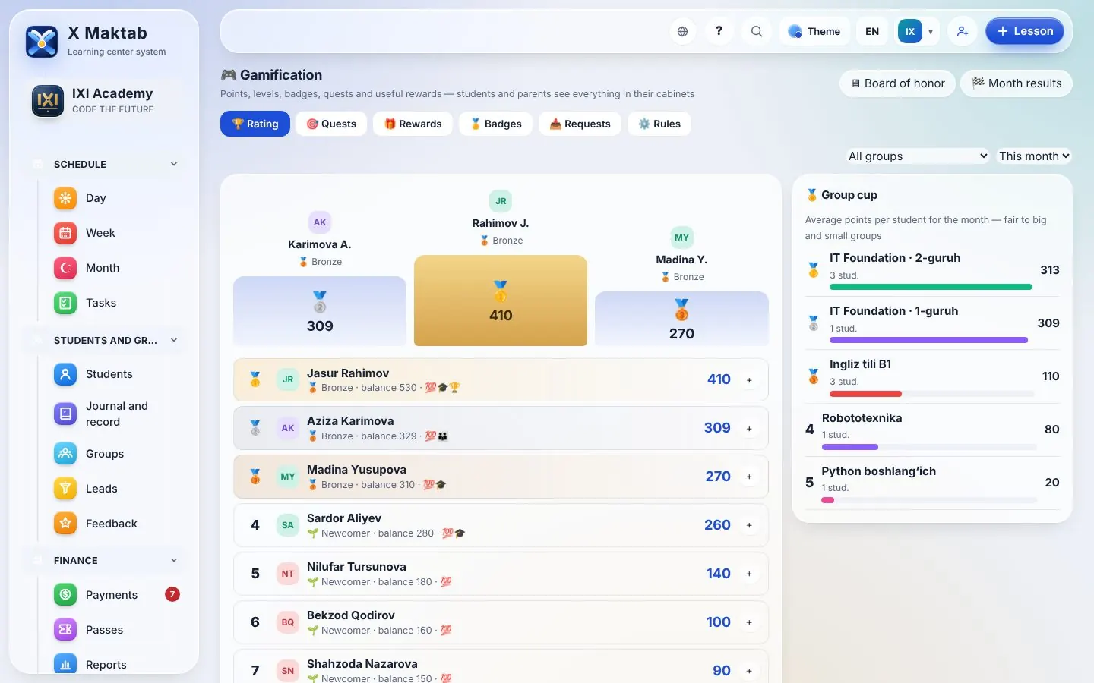Viewport: 1094px width, 683px height.
Task: Add points to Jasur Rahimov with plus
Action: coord(749,380)
